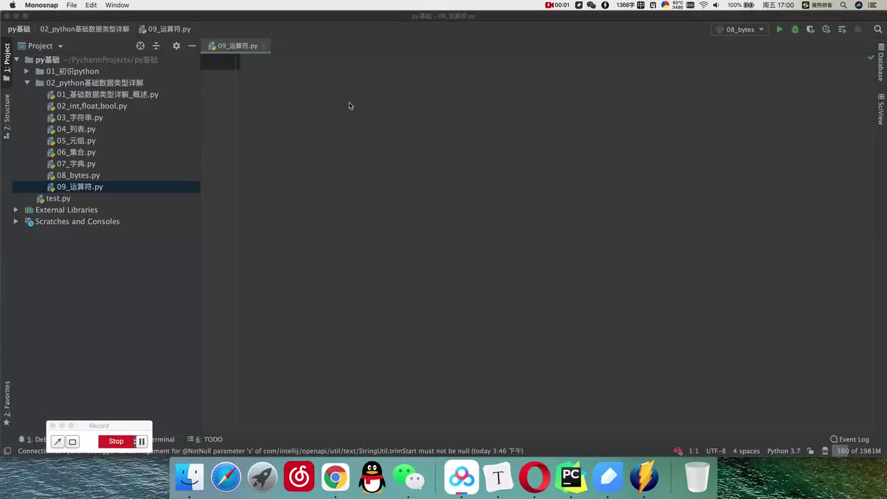The height and width of the screenshot is (499, 887).
Task: Click the 1: Project tool window tab
Action: 6,62
